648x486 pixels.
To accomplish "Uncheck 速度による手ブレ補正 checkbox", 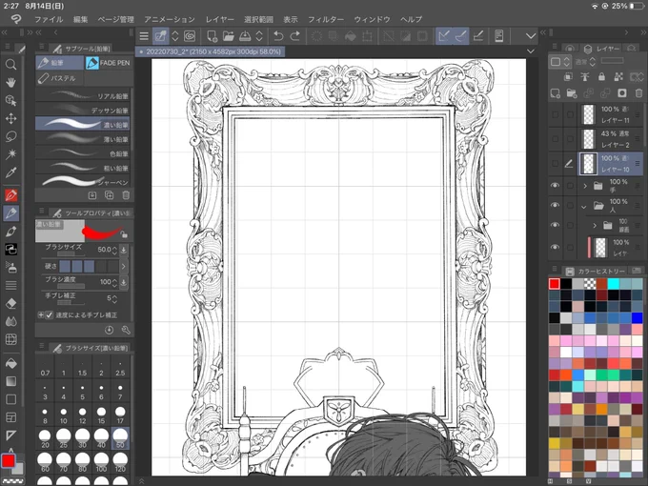I will [x=50, y=314].
